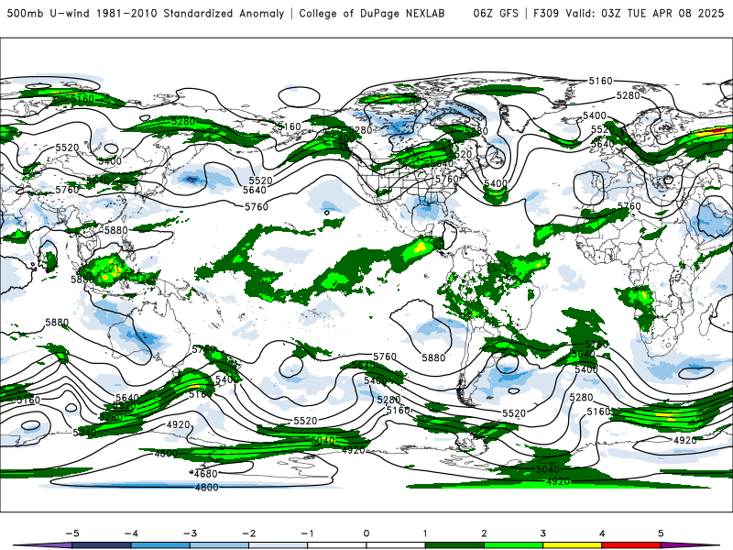Click the purple arrow tip beyond 5 on colorbar
Image resolution: width=733 pixels, height=550 pixels.
point(690,545)
